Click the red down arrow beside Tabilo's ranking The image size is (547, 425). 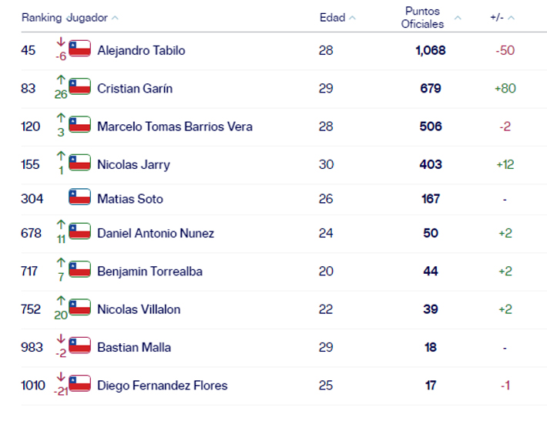[61, 43]
